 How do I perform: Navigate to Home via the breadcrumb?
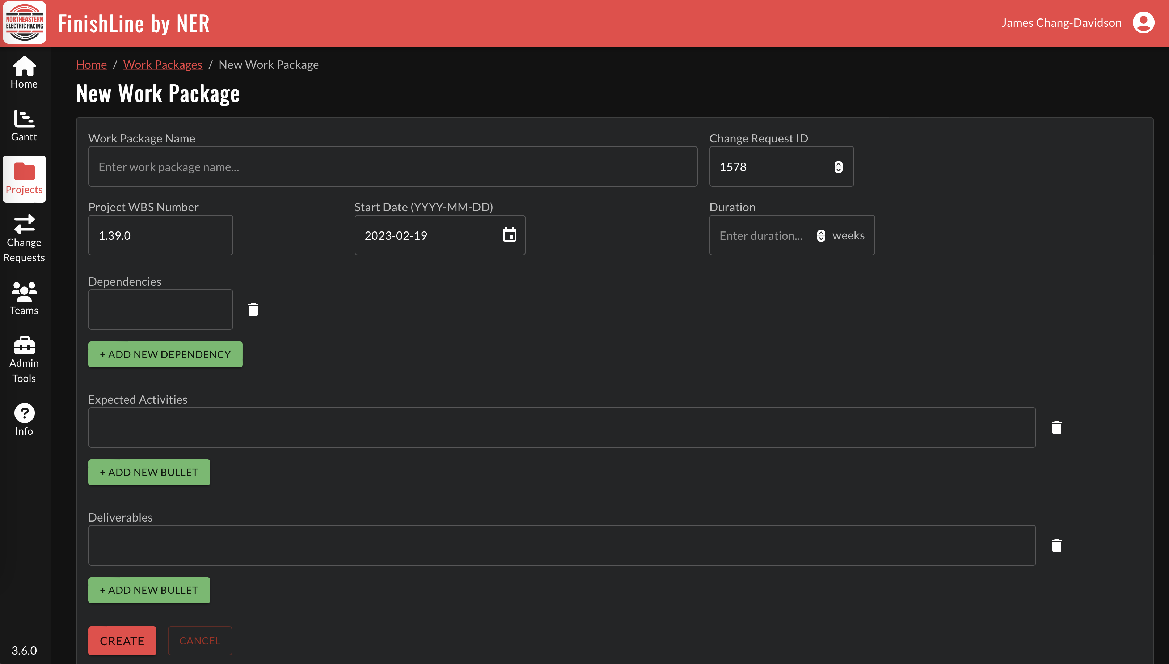click(x=91, y=64)
